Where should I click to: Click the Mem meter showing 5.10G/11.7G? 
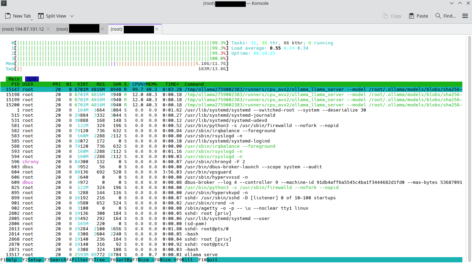(x=117, y=64)
